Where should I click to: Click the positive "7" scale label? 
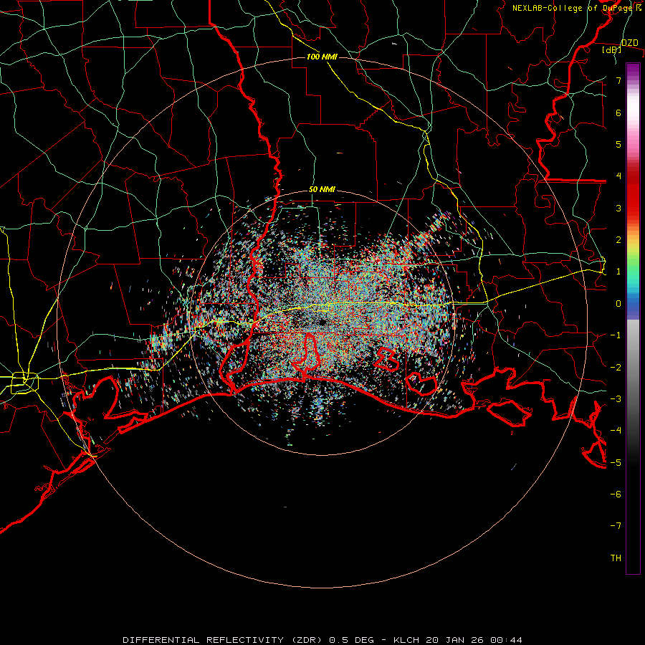pos(618,80)
